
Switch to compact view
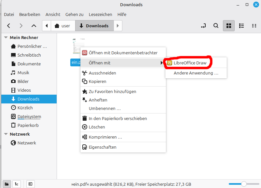(x=254, y=26)
